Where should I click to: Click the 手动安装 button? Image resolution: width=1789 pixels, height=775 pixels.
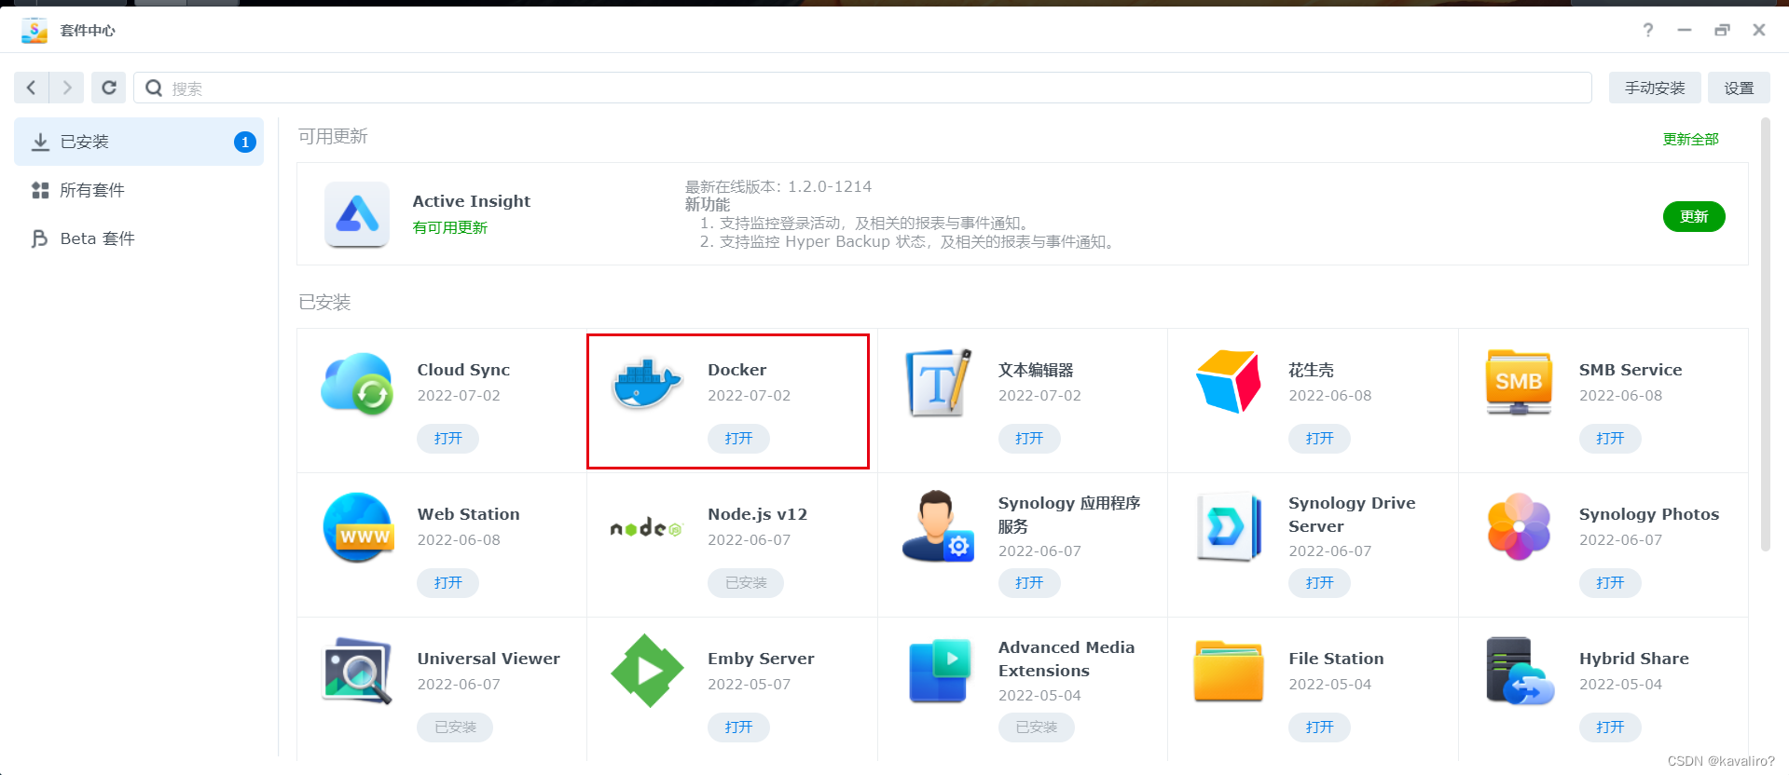point(1655,88)
